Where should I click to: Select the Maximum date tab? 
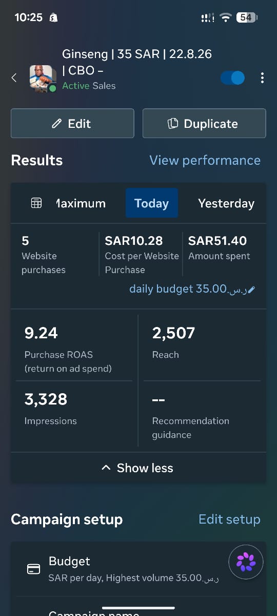[81, 203]
